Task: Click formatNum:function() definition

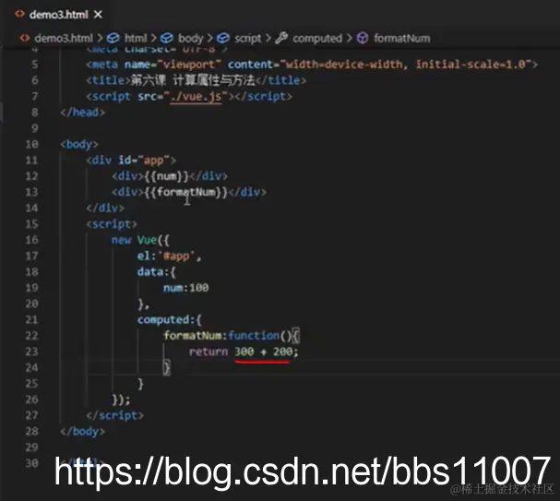Action: [232, 336]
